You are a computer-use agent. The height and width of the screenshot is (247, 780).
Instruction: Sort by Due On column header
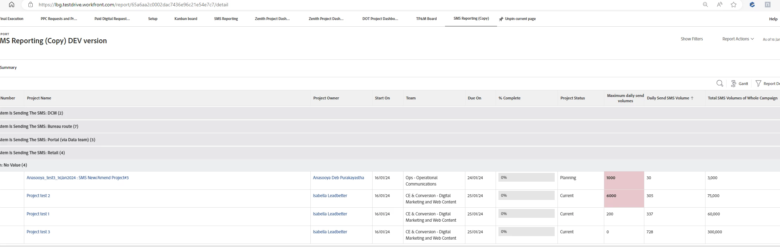point(474,98)
